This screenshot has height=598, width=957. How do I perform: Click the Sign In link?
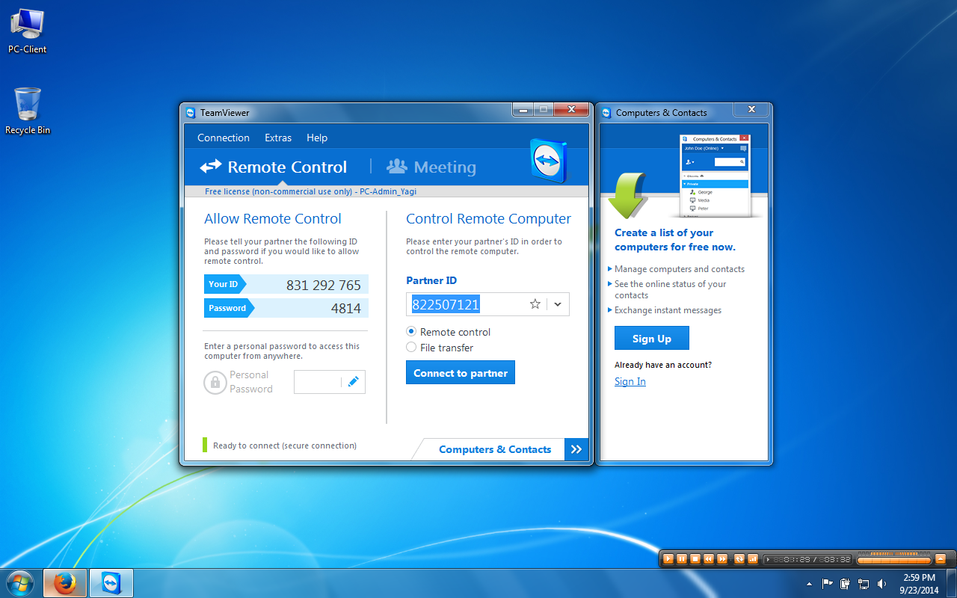click(630, 381)
